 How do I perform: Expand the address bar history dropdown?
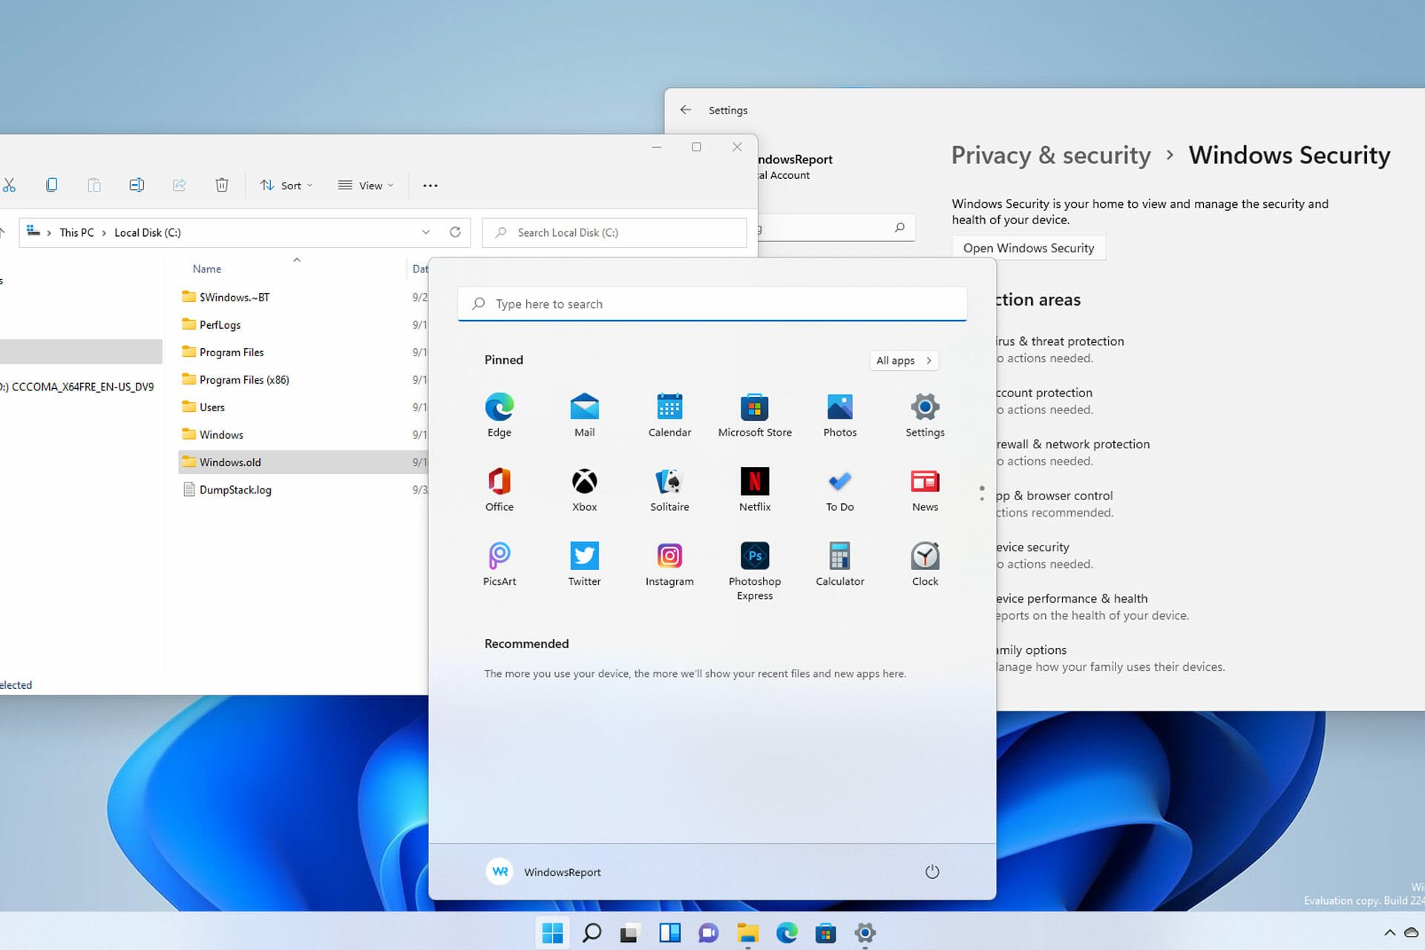(x=426, y=232)
